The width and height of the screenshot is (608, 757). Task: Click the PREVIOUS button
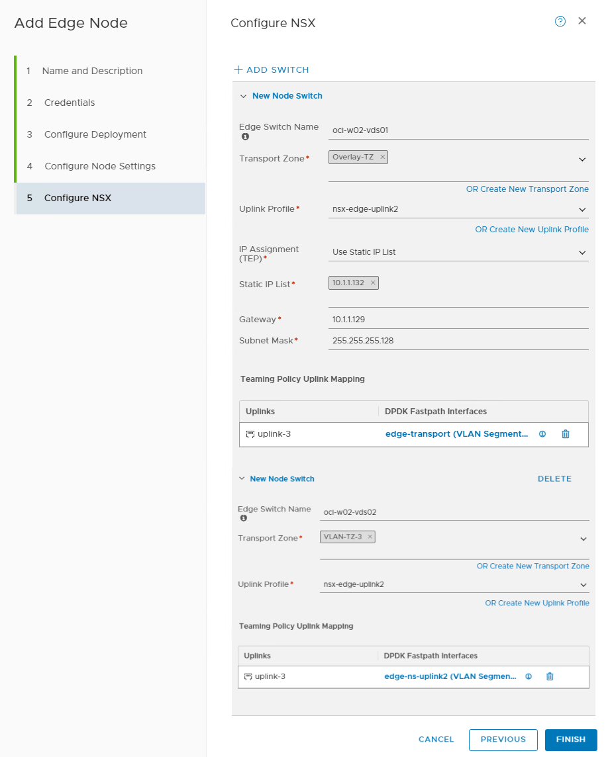click(503, 740)
